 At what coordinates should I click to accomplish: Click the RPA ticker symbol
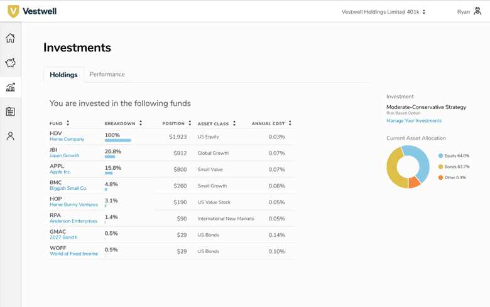tap(55, 216)
